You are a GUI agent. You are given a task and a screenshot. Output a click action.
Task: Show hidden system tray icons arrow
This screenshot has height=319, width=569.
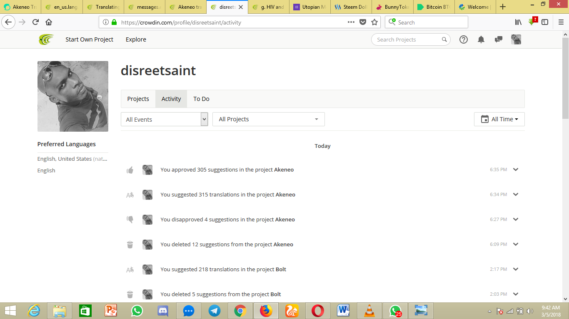pos(489,311)
